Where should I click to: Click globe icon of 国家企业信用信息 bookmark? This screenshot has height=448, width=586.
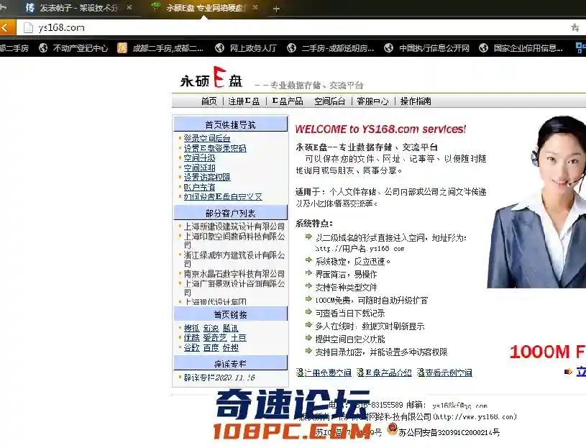(484, 48)
